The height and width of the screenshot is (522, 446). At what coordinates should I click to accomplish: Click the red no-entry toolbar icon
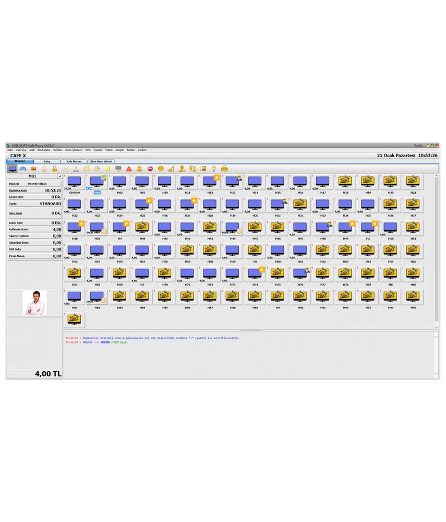click(x=150, y=169)
